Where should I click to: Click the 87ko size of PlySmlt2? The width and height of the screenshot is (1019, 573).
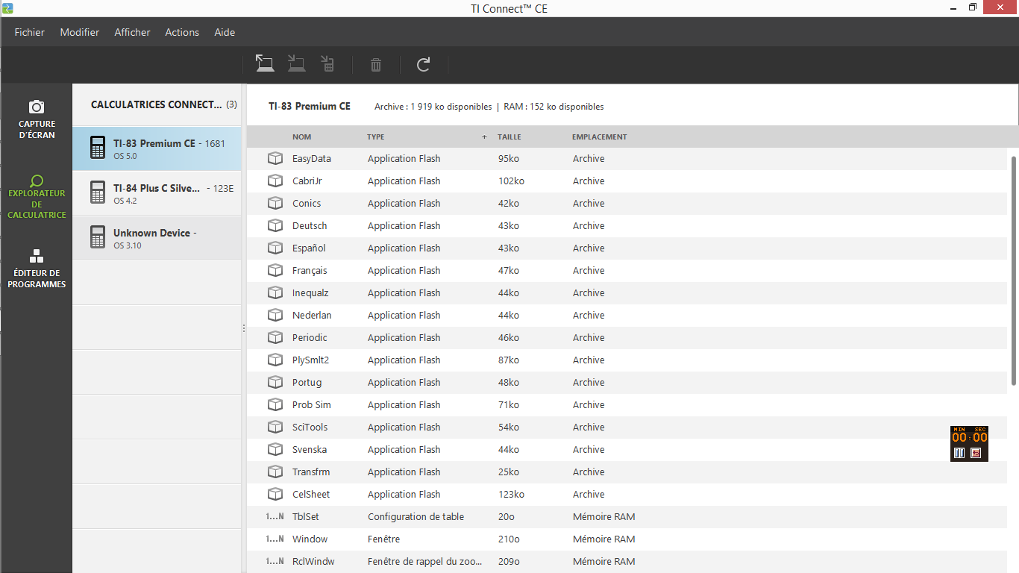tap(509, 360)
